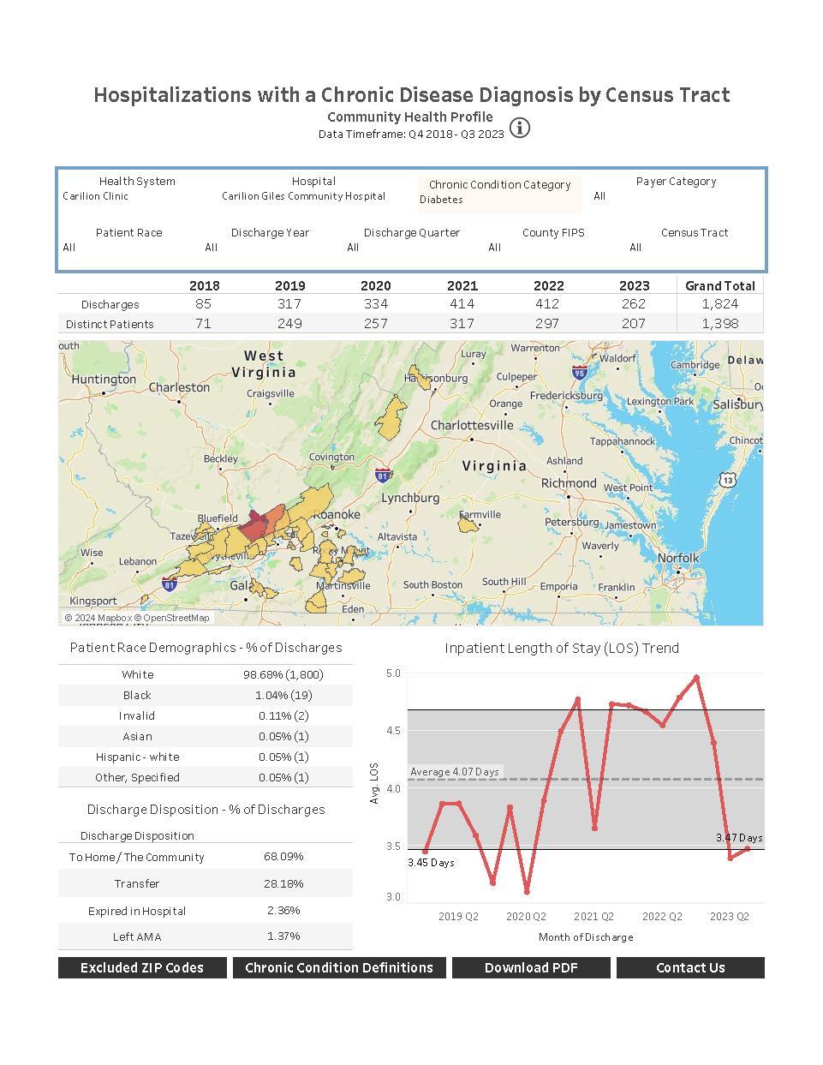Viewport: 823px width, 1065px height.
Task: Click the grand total discharges 1,824
Action: 720,304
